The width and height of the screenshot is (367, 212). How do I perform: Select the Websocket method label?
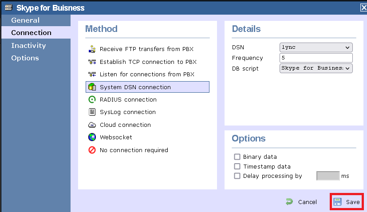click(x=116, y=137)
